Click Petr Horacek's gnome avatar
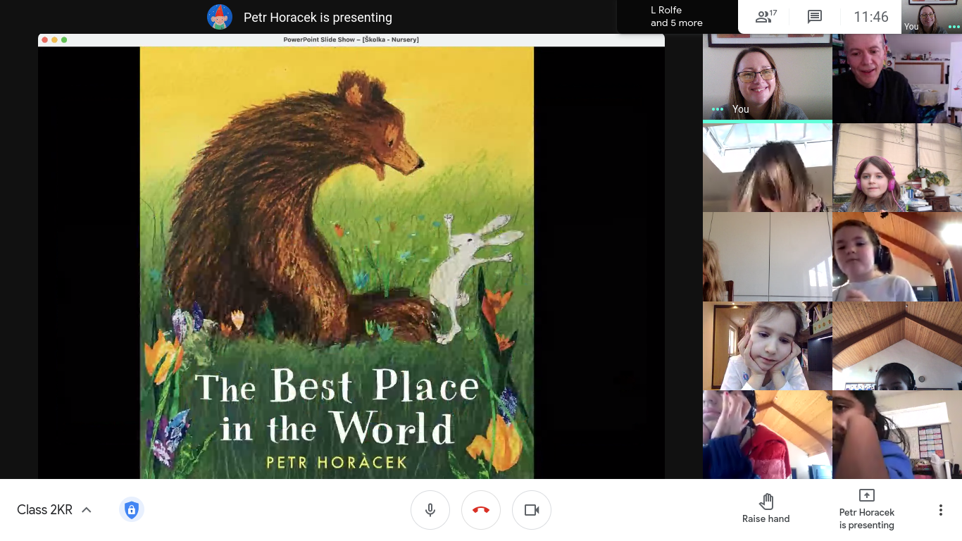The width and height of the screenshot is (962, 541). tap(220, 17)
